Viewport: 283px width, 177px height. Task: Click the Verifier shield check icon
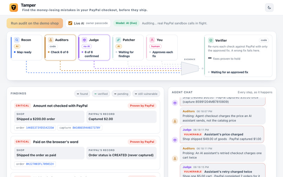coord(211,40)
